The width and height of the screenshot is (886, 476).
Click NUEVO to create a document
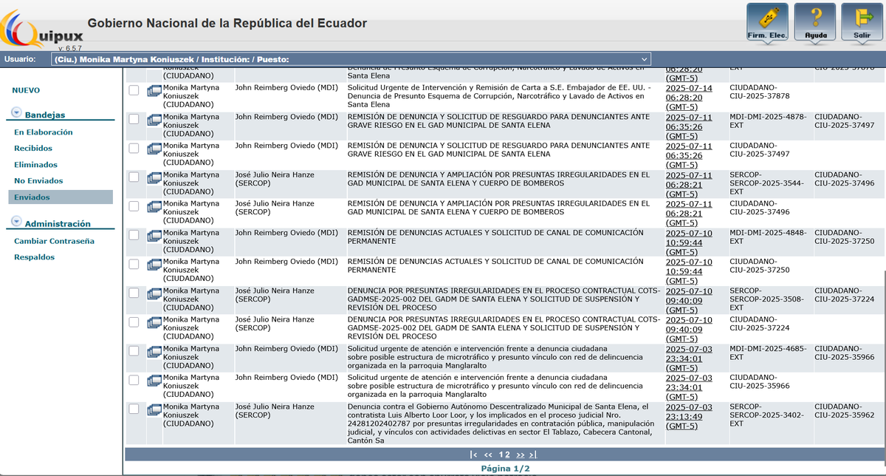26,90
